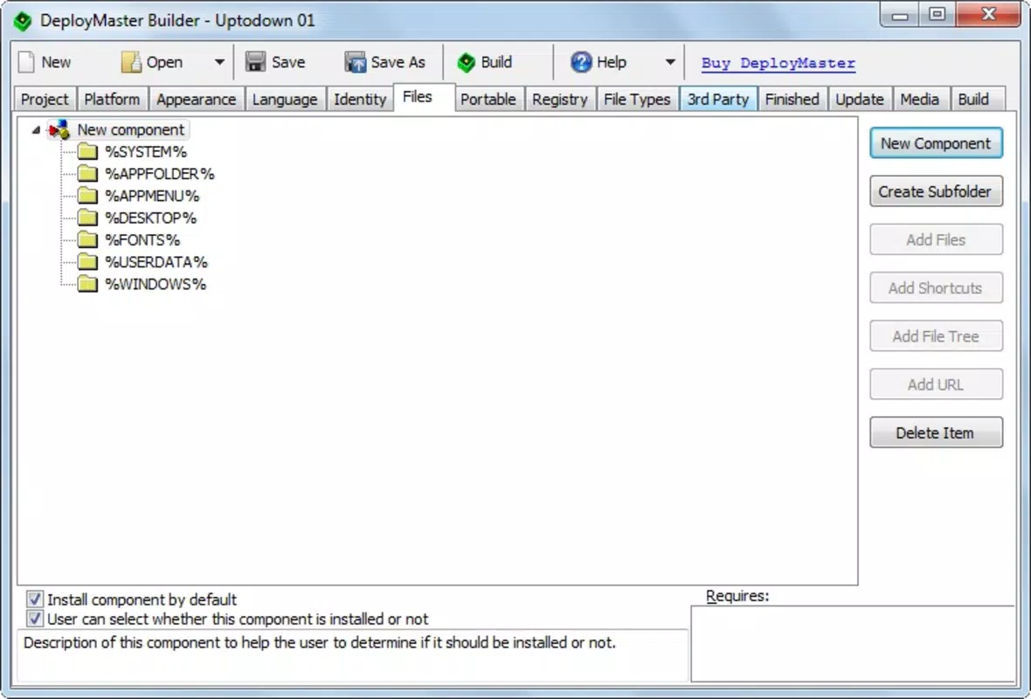Click the %APPFOLDER% folder icon
This screenshot has width=1031, height=699.
pyautogui.click(x=87, y=174)
